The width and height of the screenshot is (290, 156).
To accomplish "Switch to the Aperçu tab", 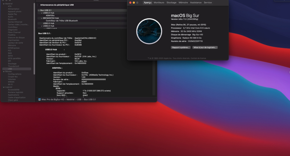I will point(148,3).
